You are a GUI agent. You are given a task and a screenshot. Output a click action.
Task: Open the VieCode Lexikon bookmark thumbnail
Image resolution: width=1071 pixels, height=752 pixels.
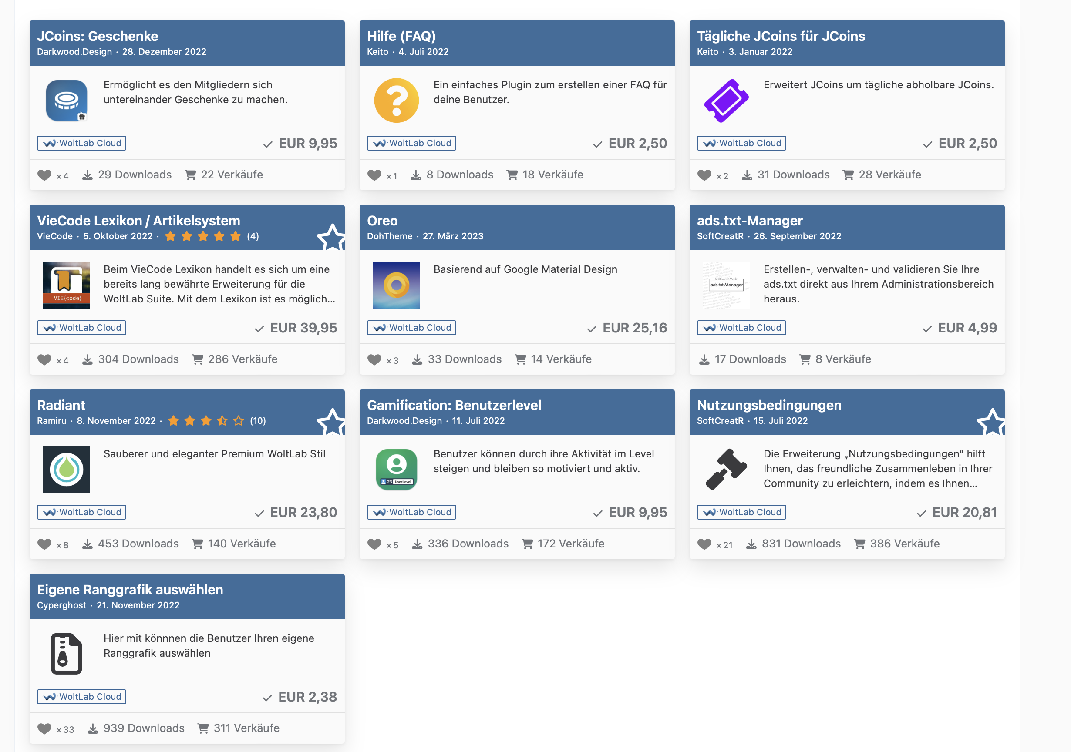point(67,285)
